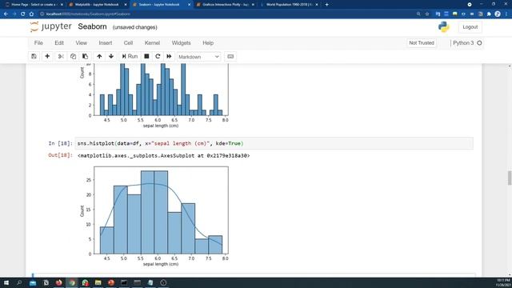The image size is (512, 288).
Task: Restart kernel and run all cells icon
Action: (169, 57)
